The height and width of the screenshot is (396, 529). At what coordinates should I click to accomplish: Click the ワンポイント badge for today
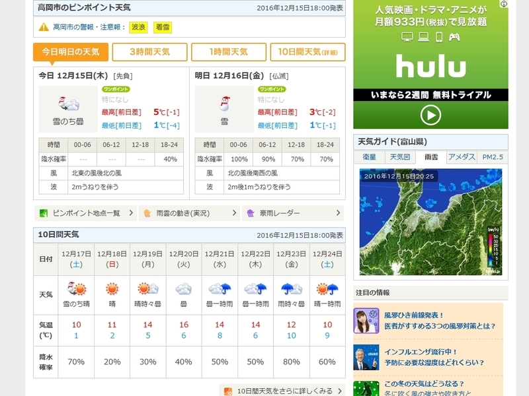click(x=116, y=89)
